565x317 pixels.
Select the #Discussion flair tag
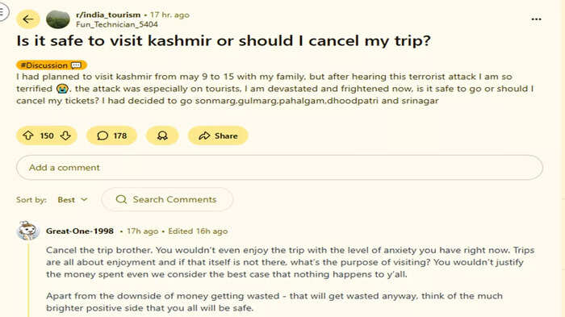51,65
